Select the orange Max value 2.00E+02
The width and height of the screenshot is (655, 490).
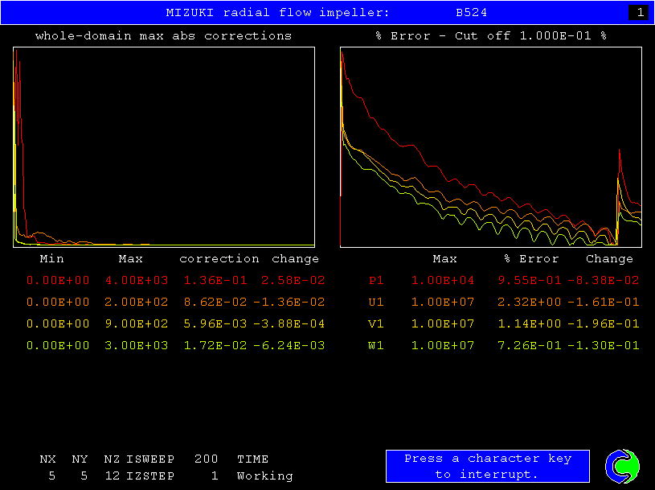tap(137, 302)
